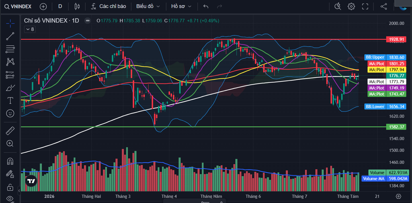
Task: Open the share chart icon
Action: [x=384, y=6]
